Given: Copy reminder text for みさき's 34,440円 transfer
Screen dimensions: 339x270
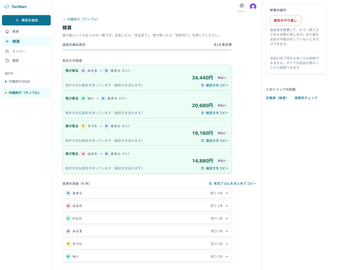Looking at the screenshot, I should 215,85.
